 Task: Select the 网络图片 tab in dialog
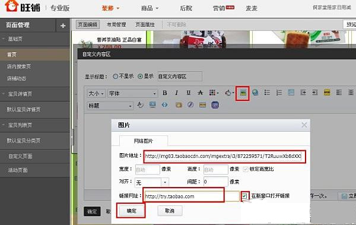click(144, 141)
